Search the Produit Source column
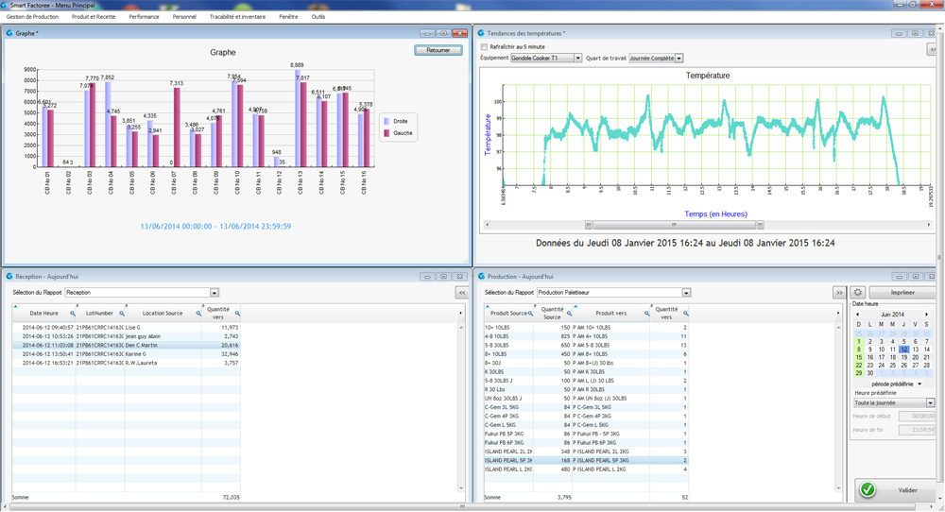The width and height of the screenshot is (945, 512). [530, 314]
